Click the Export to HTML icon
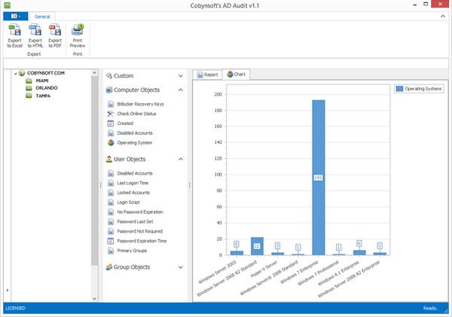The height and width of the screenshot is (317, 452). [x=35, y=30]
